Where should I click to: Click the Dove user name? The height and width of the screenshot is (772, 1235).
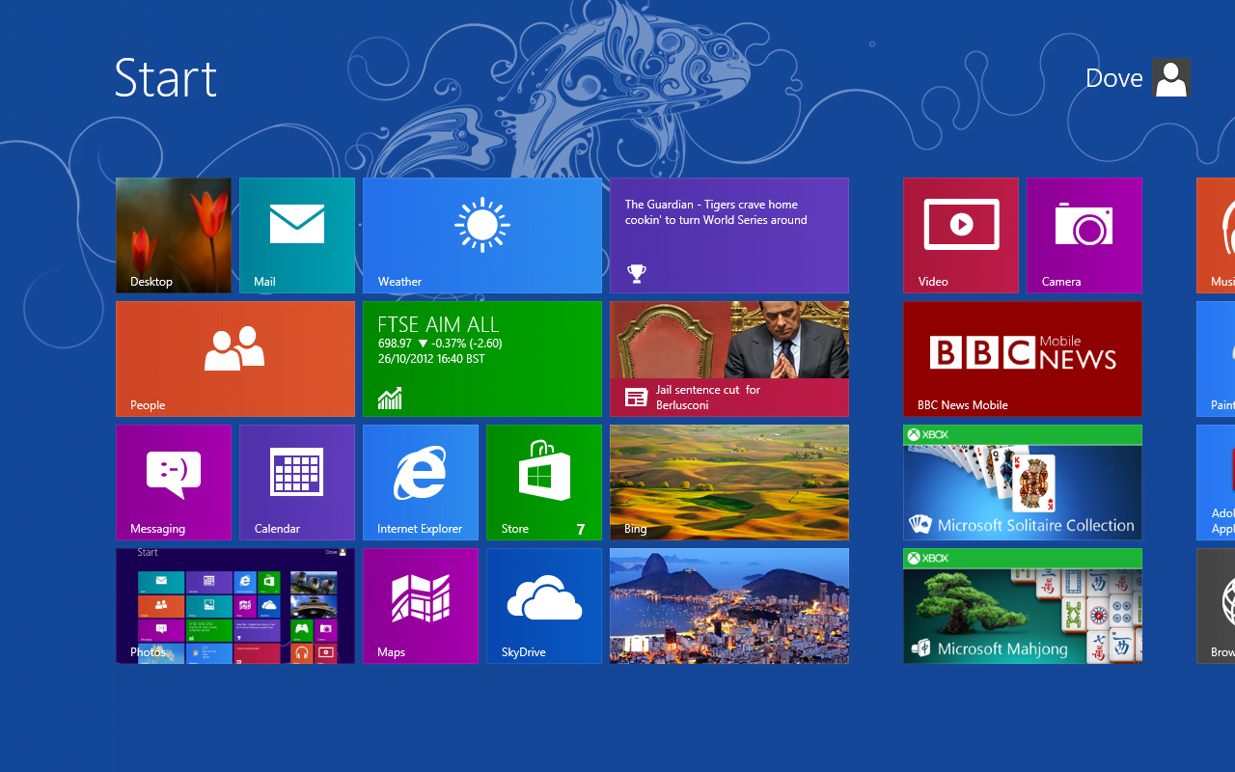coord(1114,78)
